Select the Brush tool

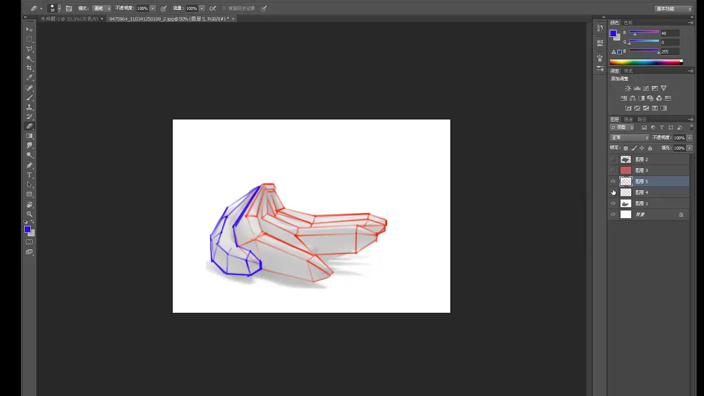tap(29, 97)
